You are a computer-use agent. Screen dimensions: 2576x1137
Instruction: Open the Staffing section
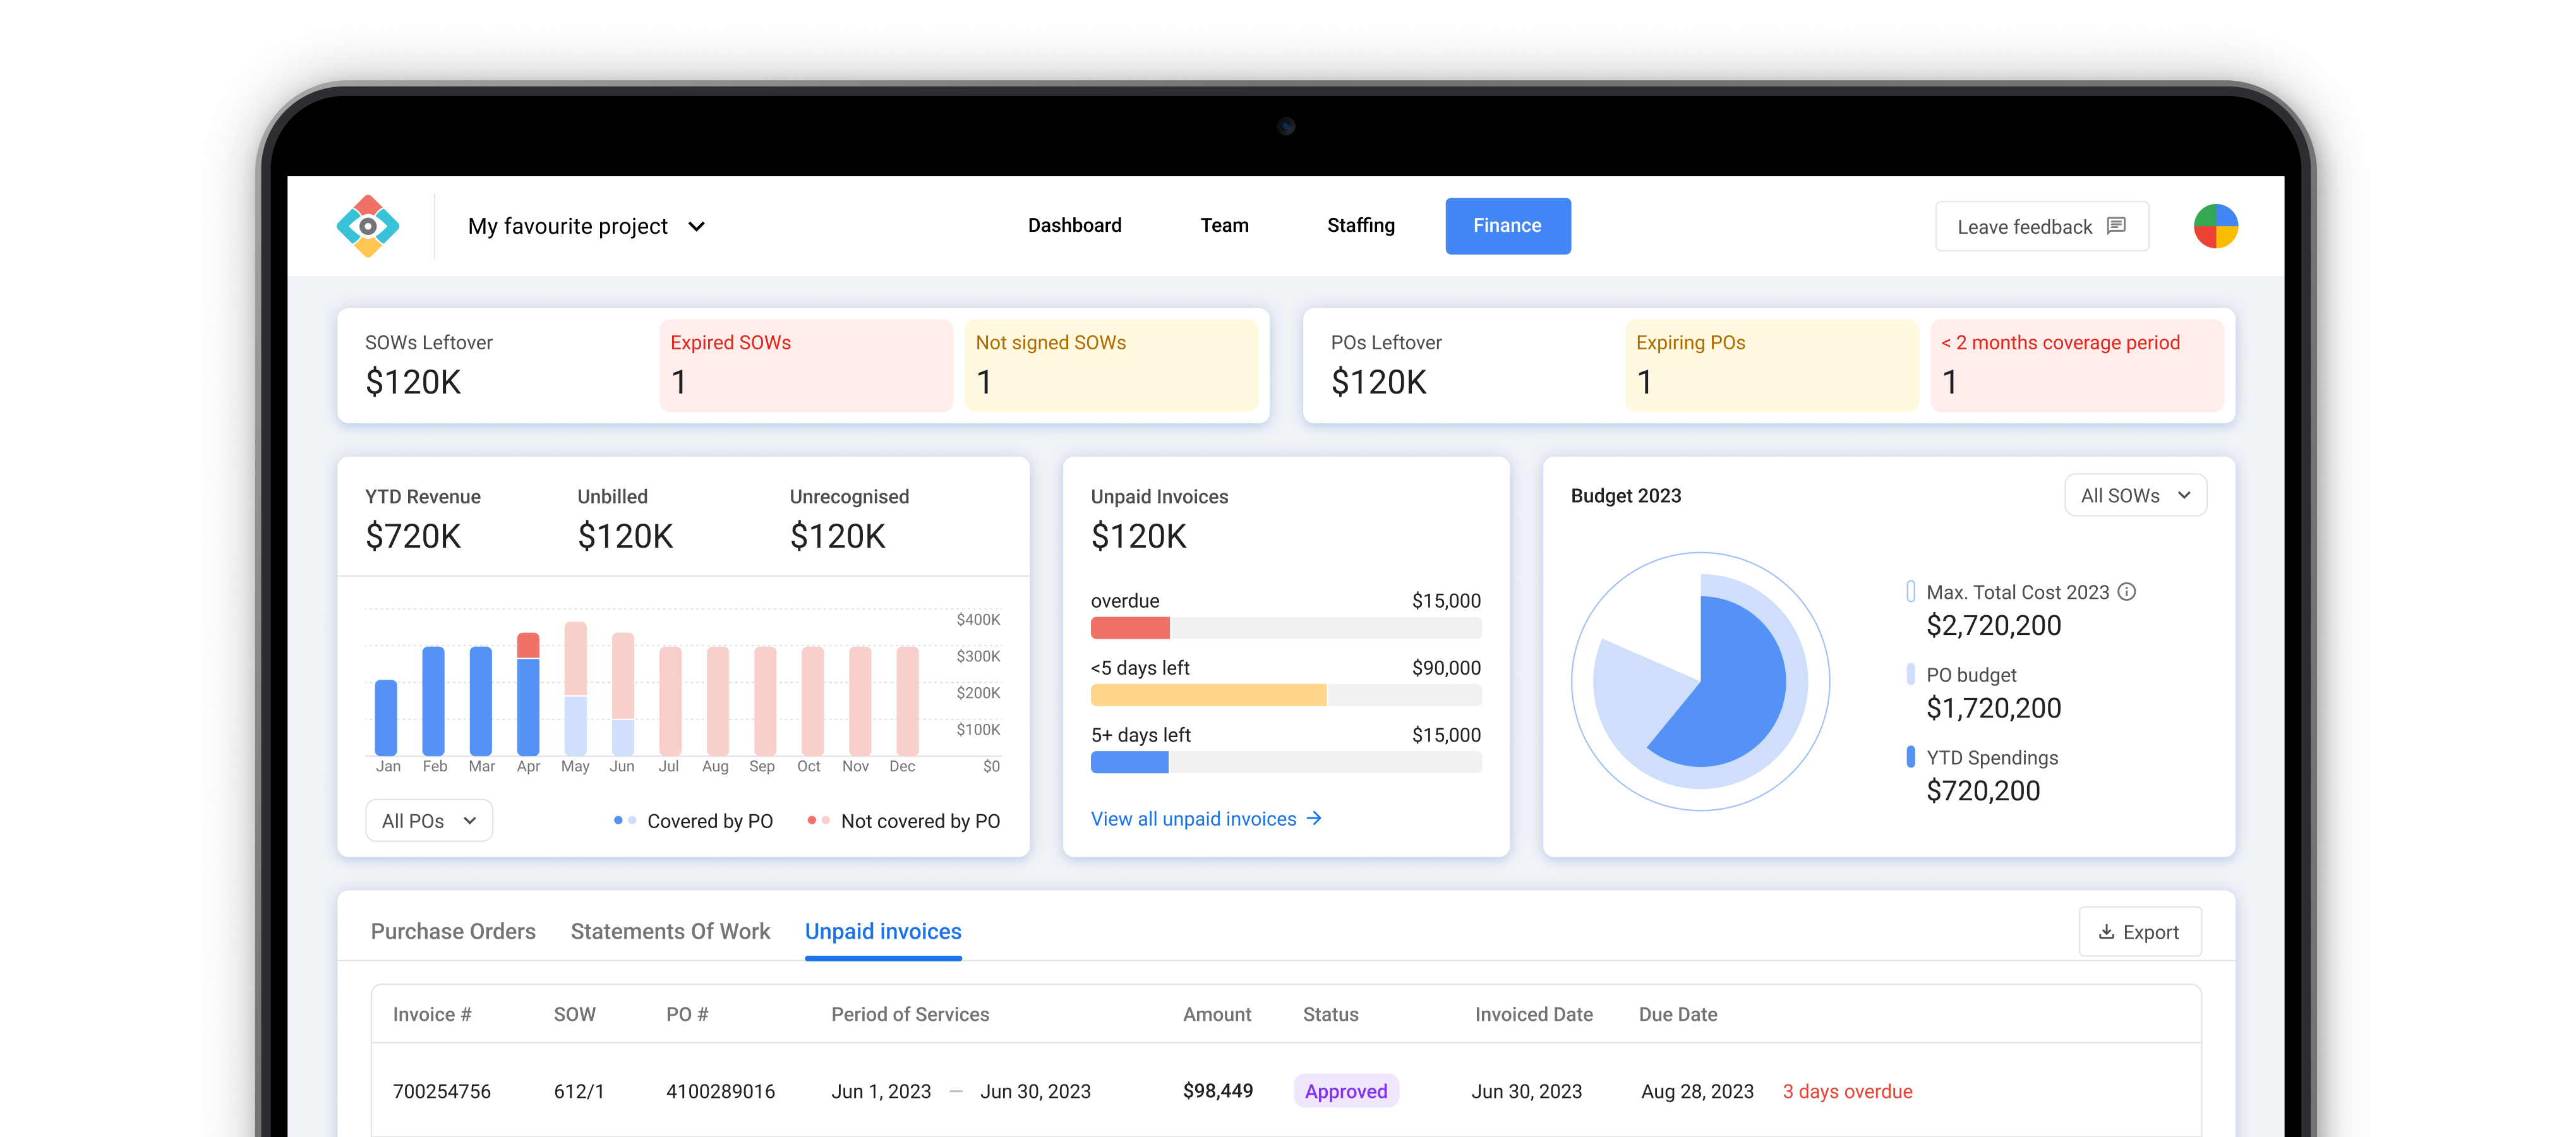click(x=1360, y=225)
